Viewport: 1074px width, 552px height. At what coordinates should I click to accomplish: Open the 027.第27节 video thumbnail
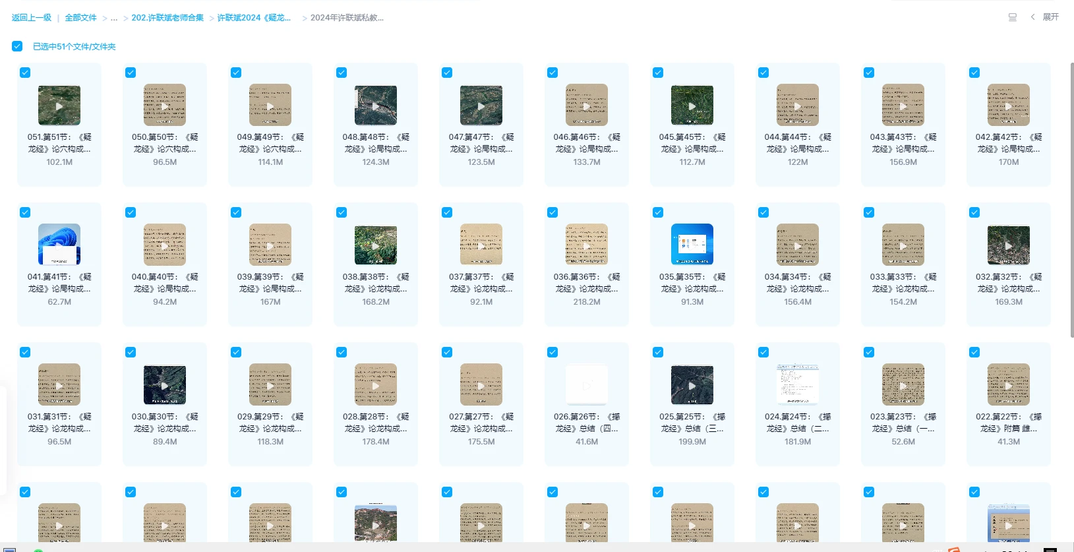481,384
